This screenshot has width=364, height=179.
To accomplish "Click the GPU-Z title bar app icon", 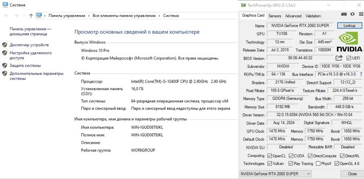I will tap(243, 5).
